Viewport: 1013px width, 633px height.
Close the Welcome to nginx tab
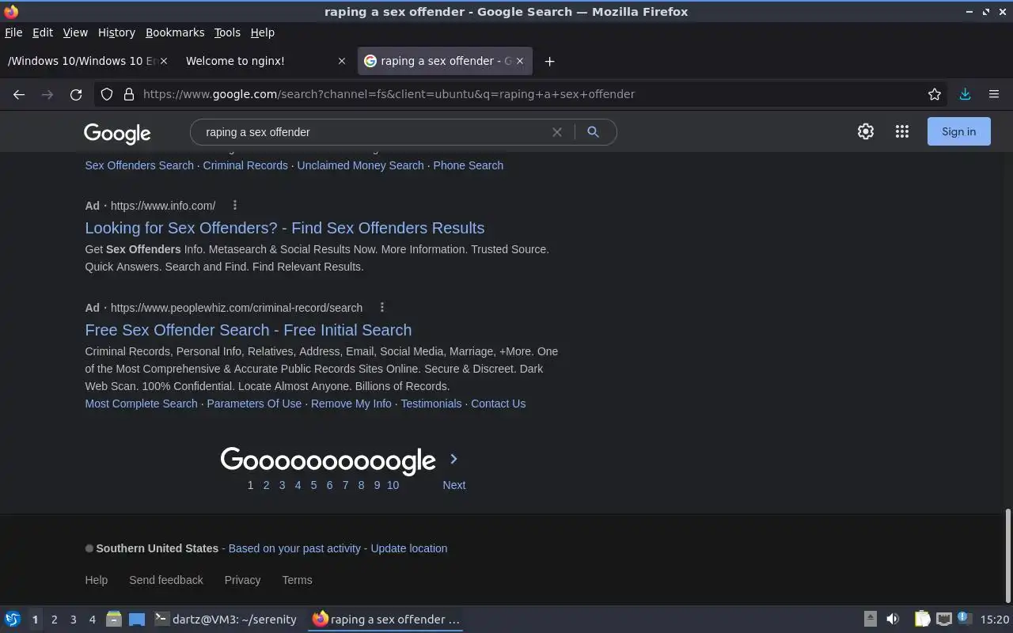tap(342, 61)
